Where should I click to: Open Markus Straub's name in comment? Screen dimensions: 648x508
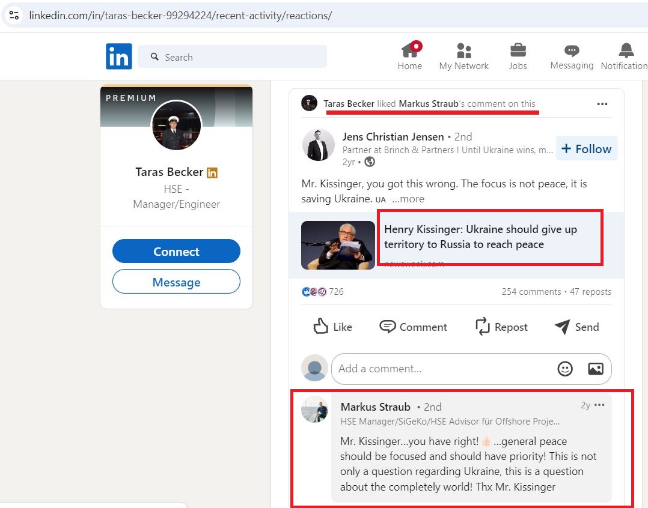[375, 407]
